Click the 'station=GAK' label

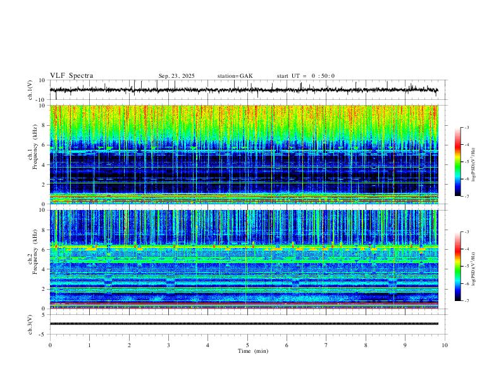(x=235, y=76)
